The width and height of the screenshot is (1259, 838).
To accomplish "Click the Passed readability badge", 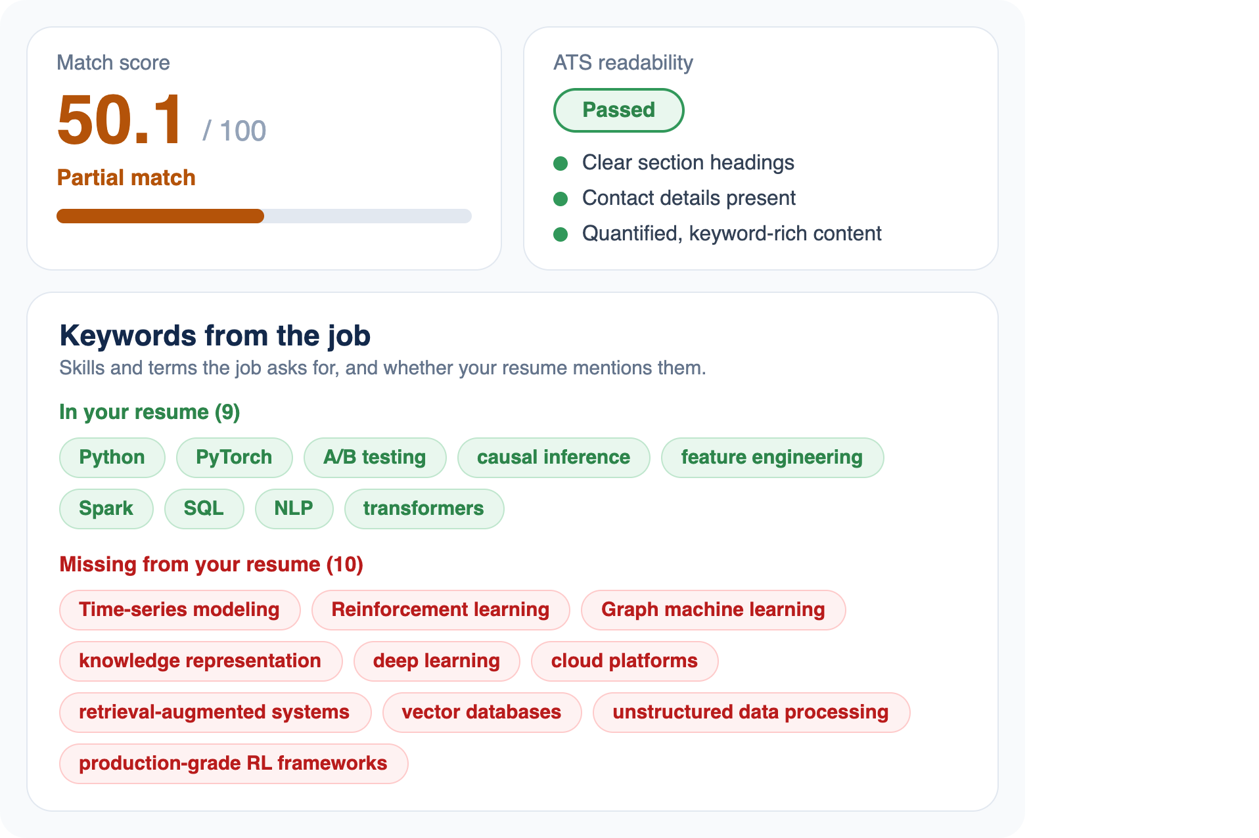I will point(618,110).
